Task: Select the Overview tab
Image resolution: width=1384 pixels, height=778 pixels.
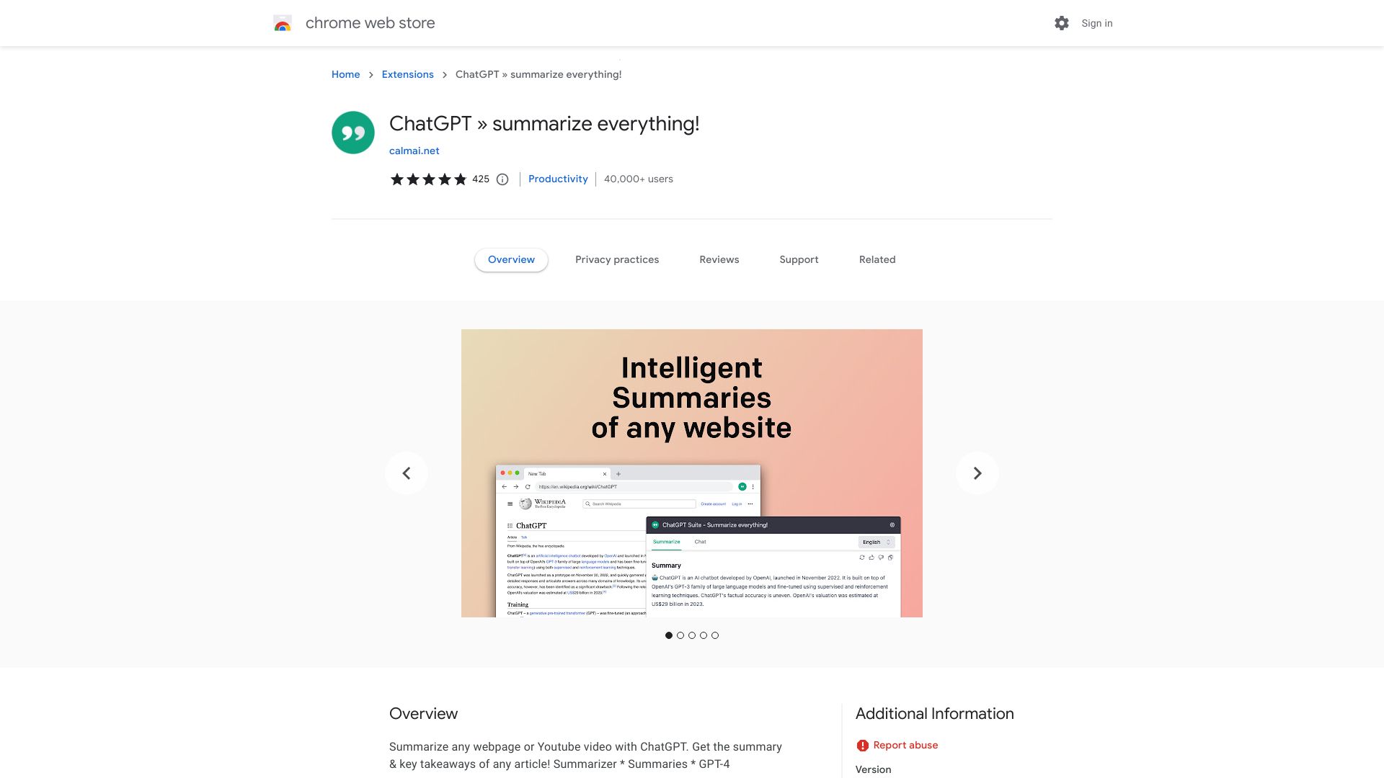Action: point(511,259)
